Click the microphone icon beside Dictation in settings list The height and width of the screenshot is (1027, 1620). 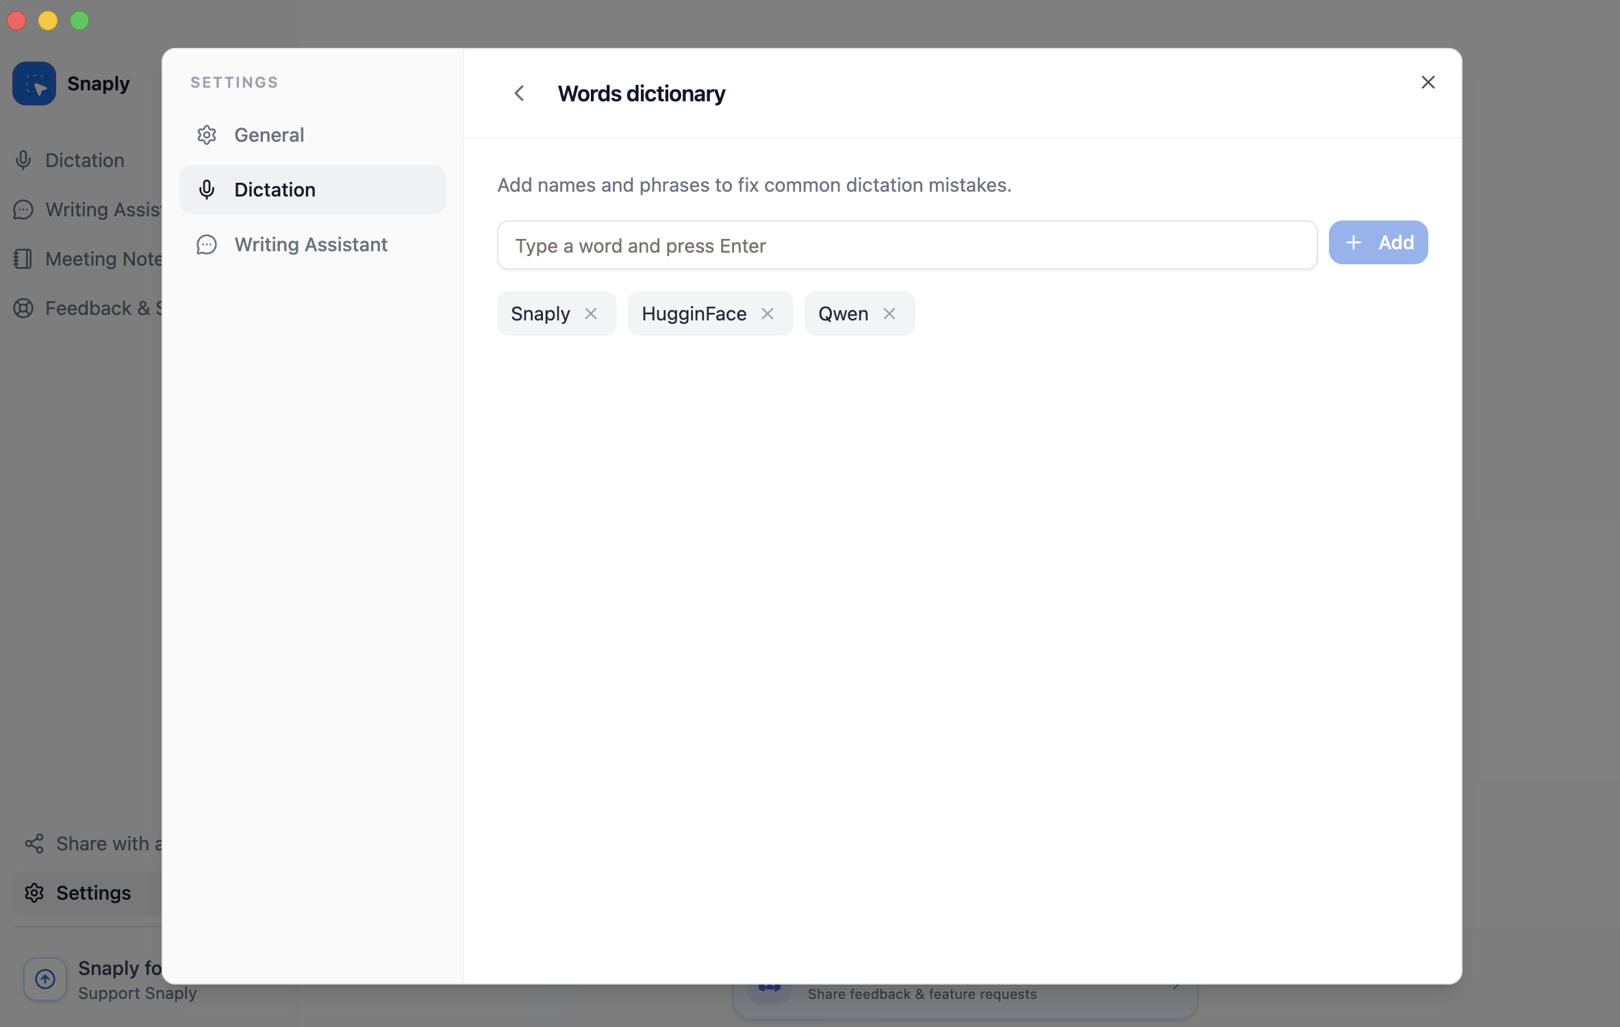point(206,190)
